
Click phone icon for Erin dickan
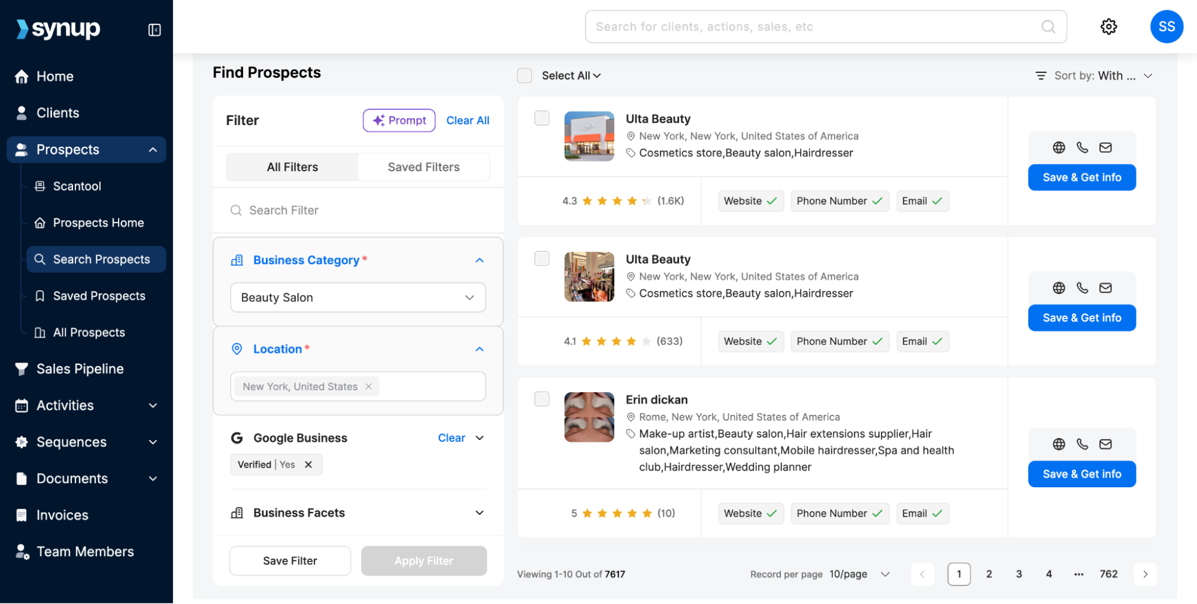[x=1082, y=444]
